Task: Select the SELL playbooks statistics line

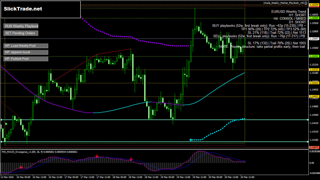Action: (x=259, y=36)
